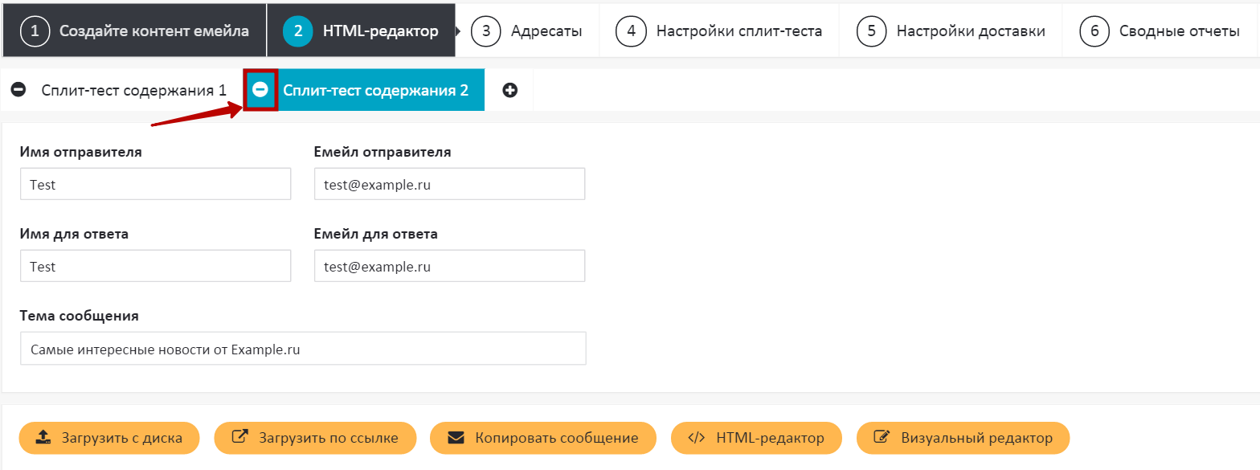1260x470 pixels.
Task: Focus the Имя для ответа field
Action: point(155,266)
